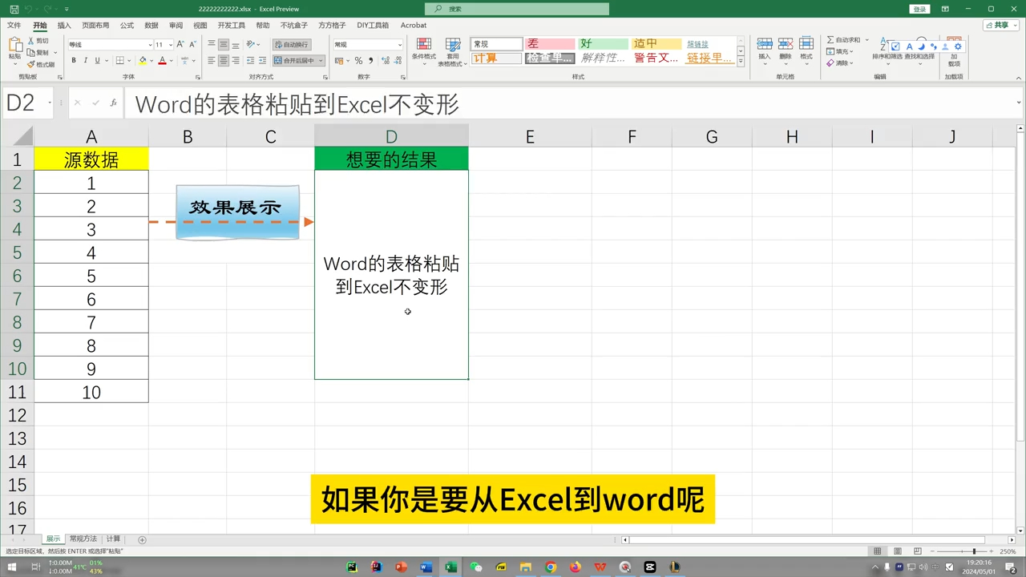
Task: Toggle wrap text (自动换行)
Action: click(x=293, y=43)
